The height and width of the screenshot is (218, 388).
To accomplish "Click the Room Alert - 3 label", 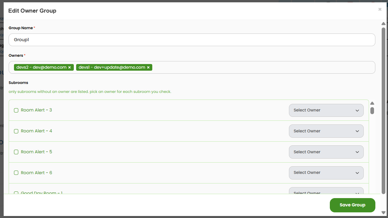I will [x=36, y=110].
